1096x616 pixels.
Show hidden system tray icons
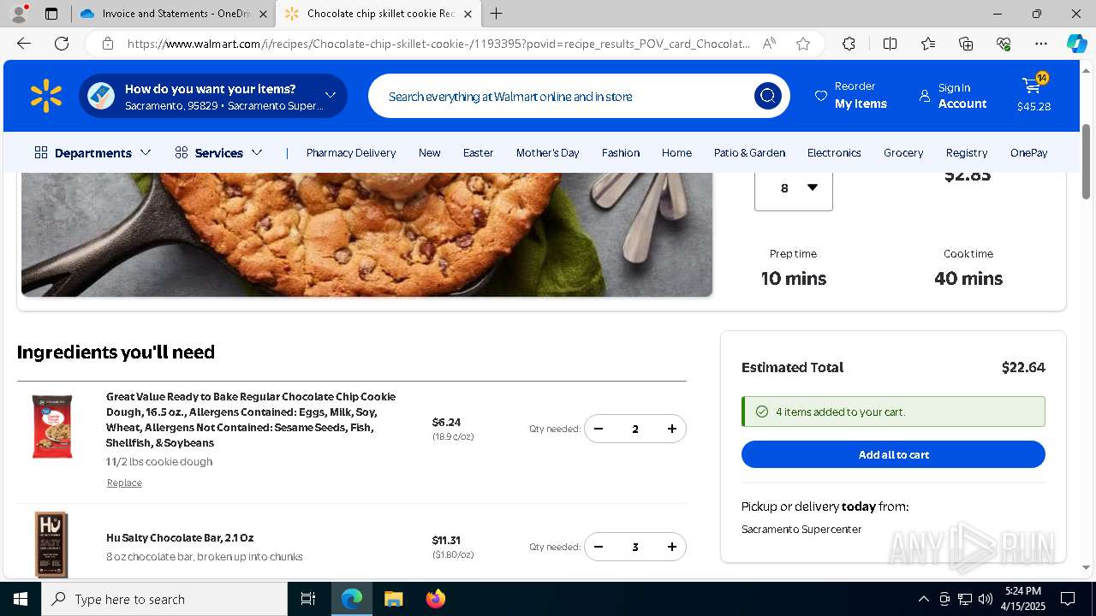923,599
